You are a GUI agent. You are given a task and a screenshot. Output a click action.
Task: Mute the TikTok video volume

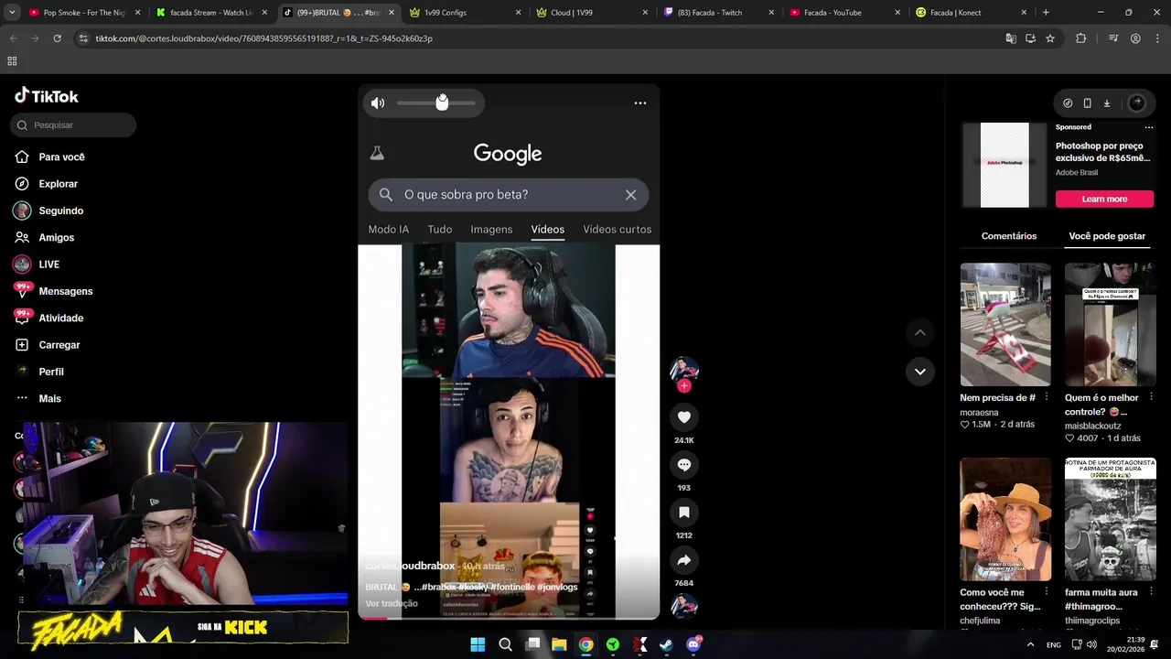pos(378,103)
